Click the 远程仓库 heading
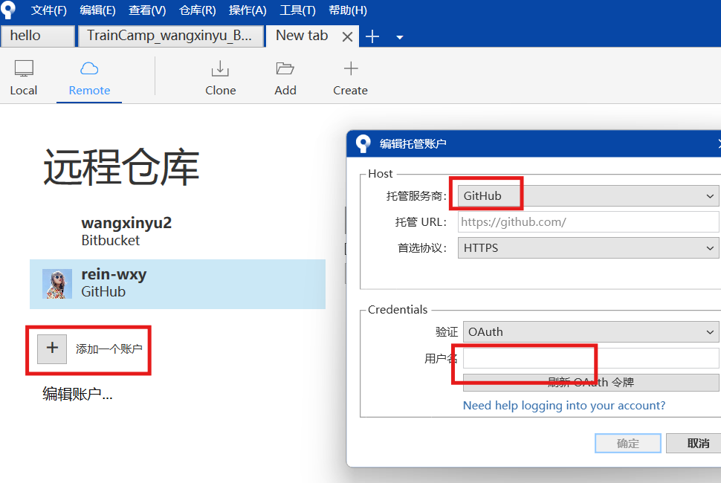This screenshot has height=483, width=721. click(x=121, y=167)
